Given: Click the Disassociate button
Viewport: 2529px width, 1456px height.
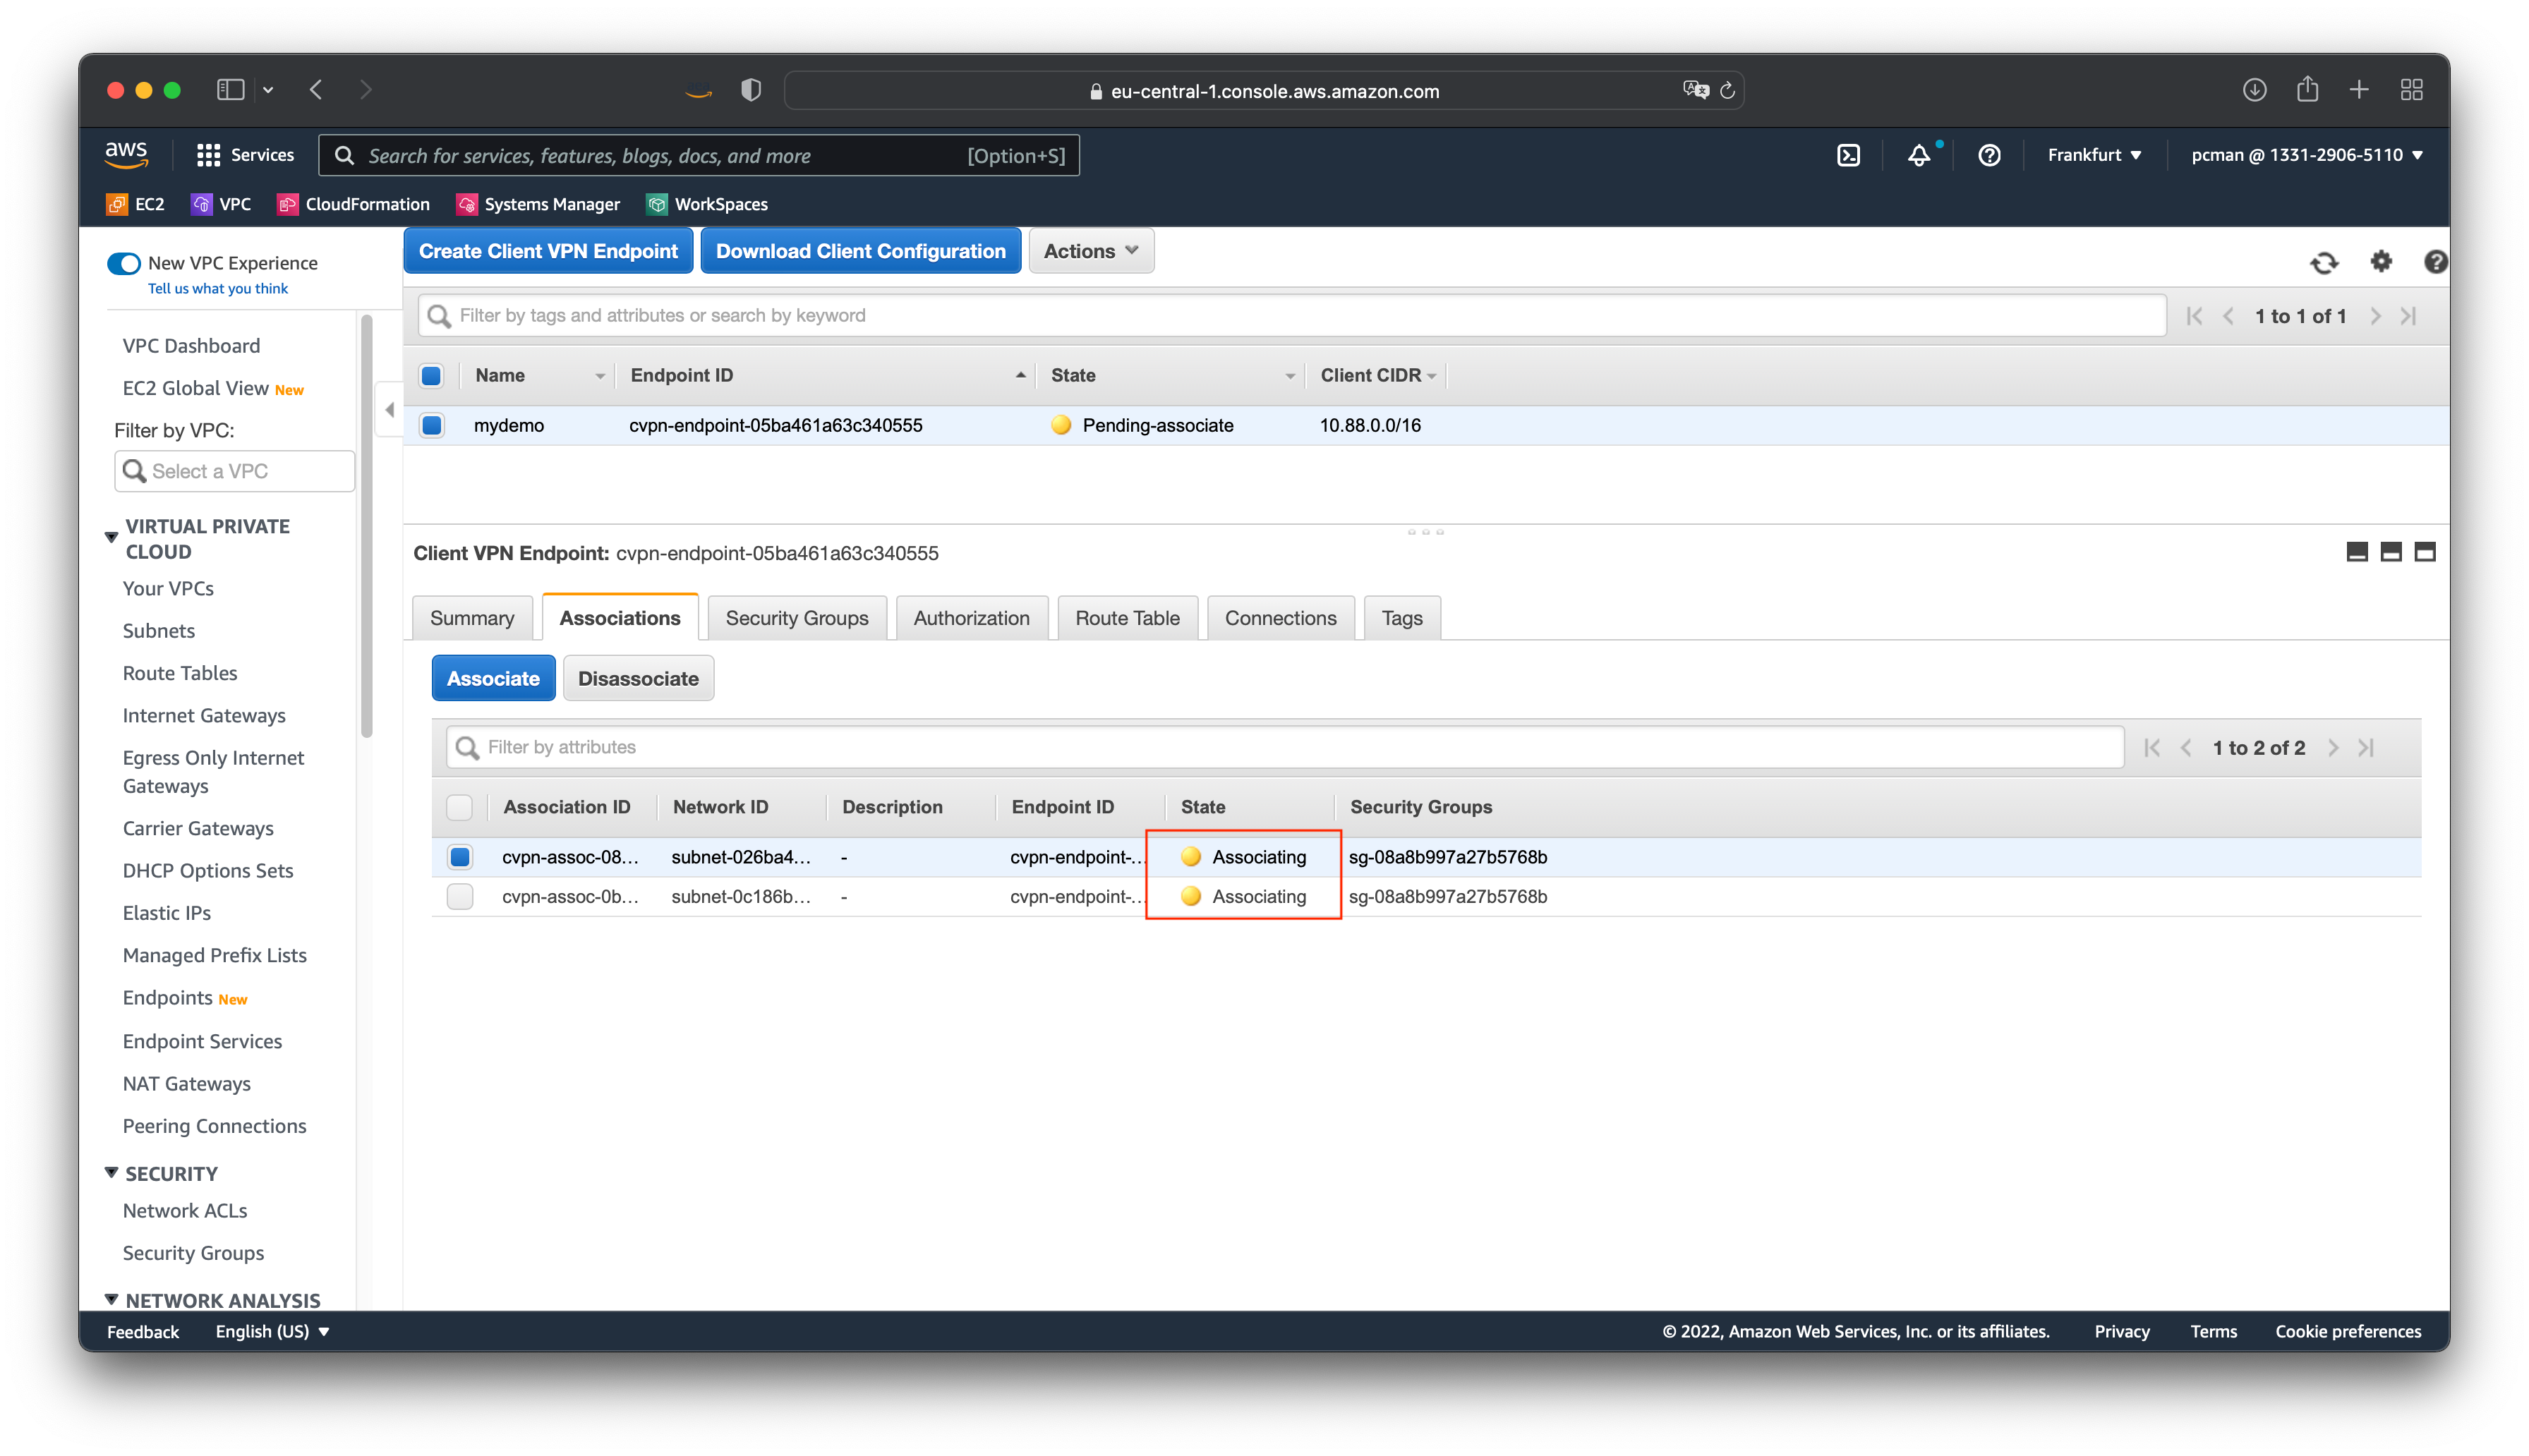Looking at the screenshot, I should [x=638, y=678].
